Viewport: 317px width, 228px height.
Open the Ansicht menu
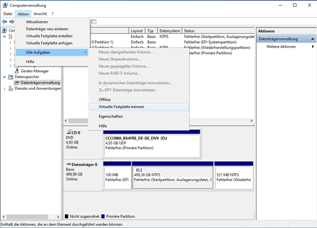(x=40, y=13)
